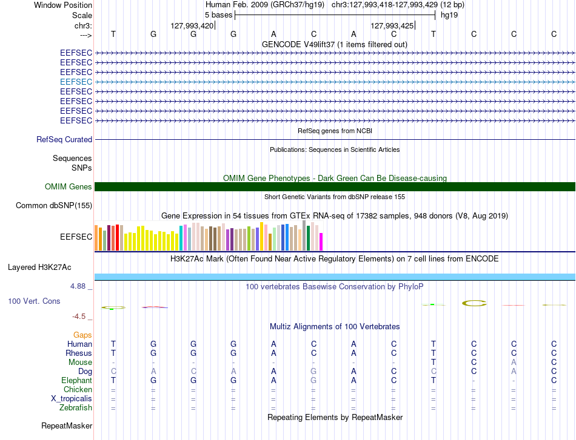Click the OMIM Gene Phenotypes track title
The image size is (576, 440).
tap(335, 178)
